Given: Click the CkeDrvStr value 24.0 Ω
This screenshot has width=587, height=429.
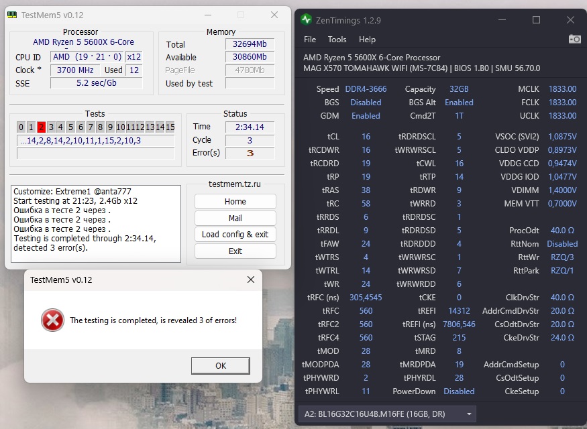Looking at the screenshot, I should pyautogui.click(x=562, y=338).
